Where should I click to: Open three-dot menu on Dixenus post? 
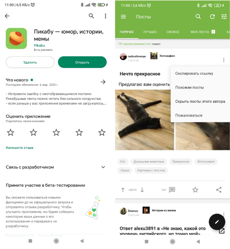tap(224, 214)
